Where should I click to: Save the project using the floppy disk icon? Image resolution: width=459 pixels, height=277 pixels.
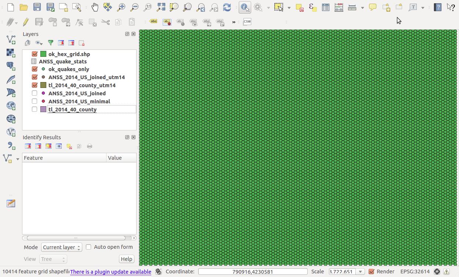click(37, 7)
